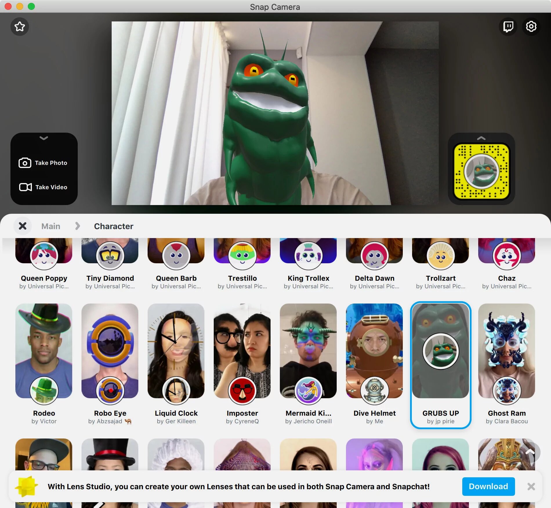Click the Take Photo camera icon
This screenshot has width=551, height=508.
25,163
